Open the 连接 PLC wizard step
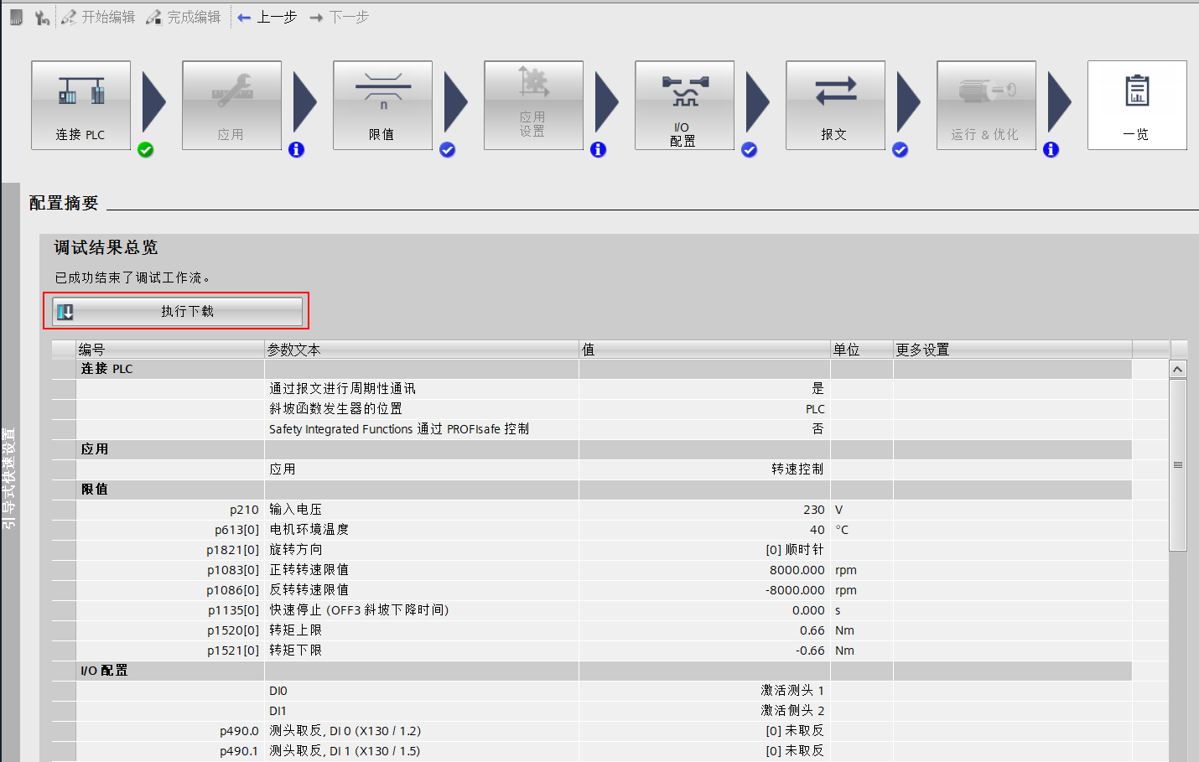1199x762 pixels. point(80,105)
